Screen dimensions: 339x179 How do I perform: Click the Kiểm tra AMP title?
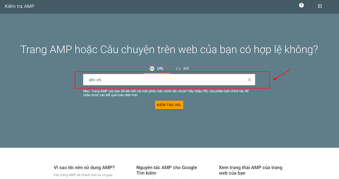pyautogui.click(x=19, y=6)
